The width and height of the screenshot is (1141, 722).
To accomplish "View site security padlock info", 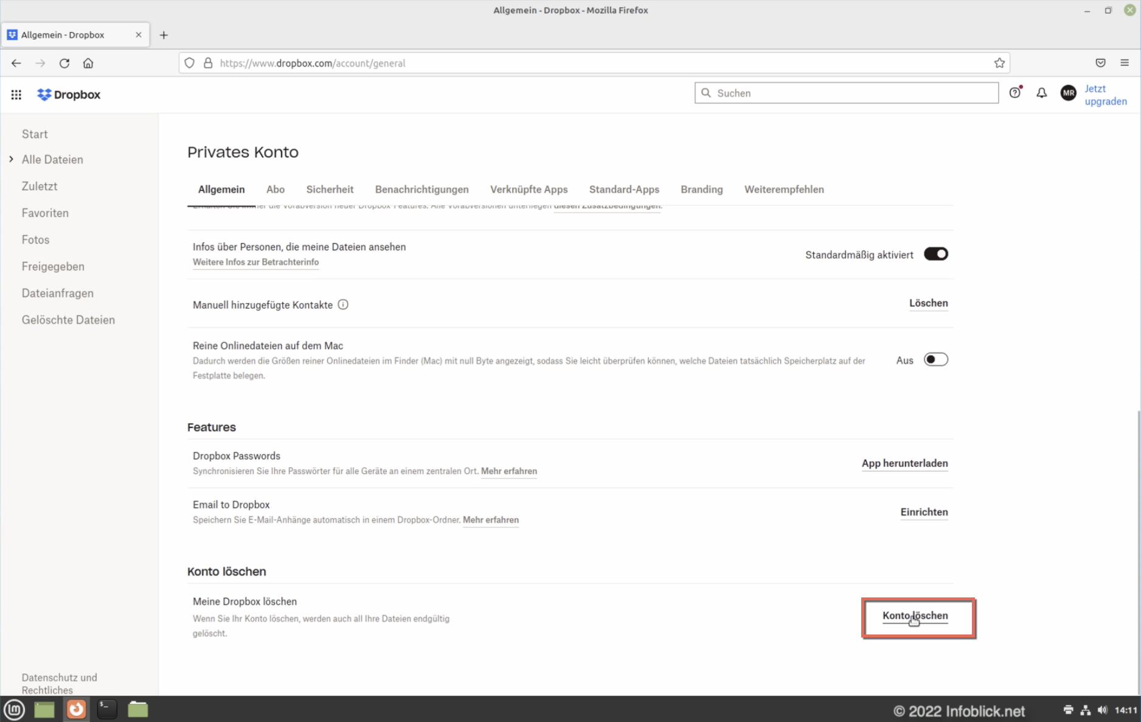I will [208, 63].
